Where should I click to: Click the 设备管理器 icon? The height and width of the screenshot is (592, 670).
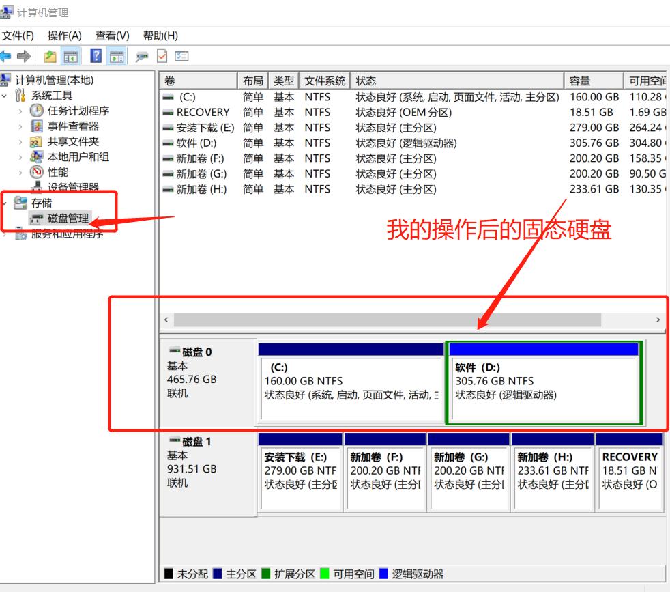pyautogui.click(x=36, y=185)
